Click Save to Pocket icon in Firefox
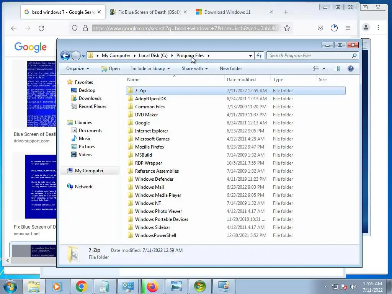This screenshot has height=294, width=392. pyautogui.click(x=320, y=28)
